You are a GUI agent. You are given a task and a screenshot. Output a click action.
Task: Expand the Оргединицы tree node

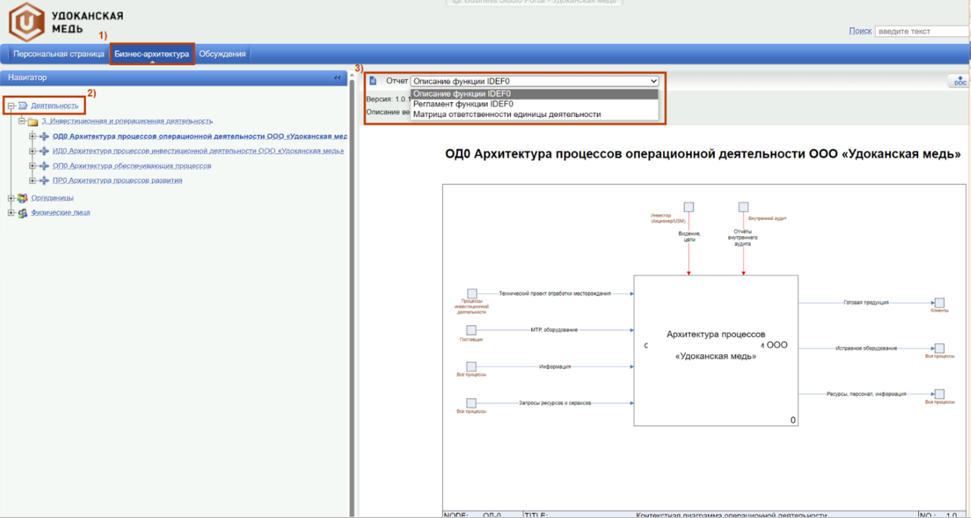coord(11,198)
